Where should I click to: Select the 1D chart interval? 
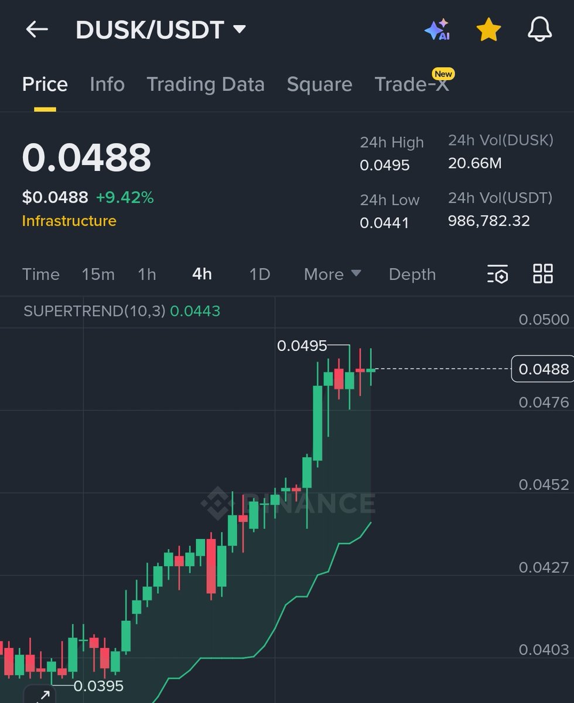point(259,274)
